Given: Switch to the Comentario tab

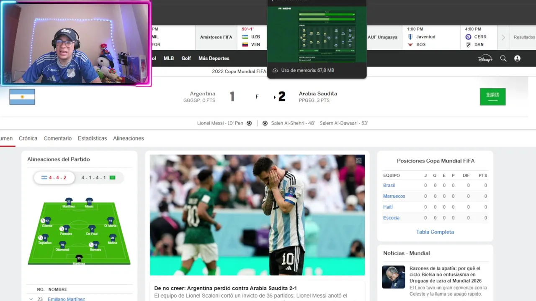Looking at the screenshot, I should click(x=57, y=138).
